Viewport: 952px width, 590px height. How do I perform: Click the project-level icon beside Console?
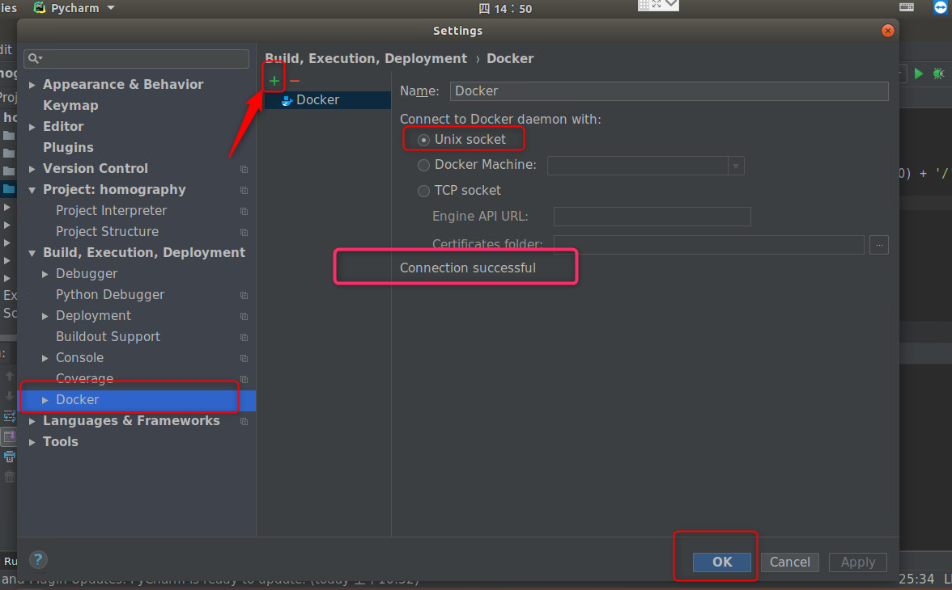[244, 358]
